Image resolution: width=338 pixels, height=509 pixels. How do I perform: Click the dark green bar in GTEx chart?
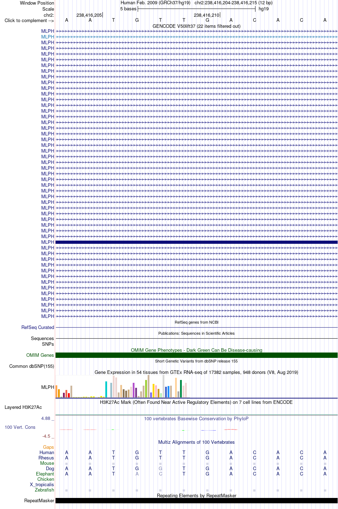click(x=181, y=389)
